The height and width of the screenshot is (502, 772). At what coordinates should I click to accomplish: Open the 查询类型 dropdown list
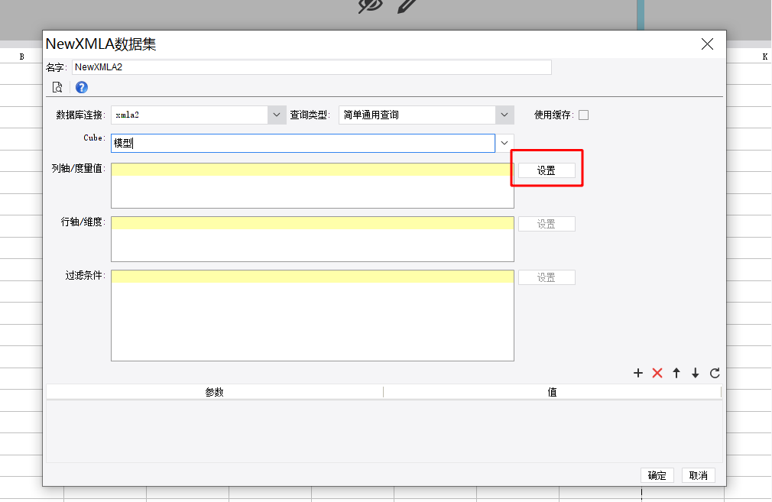(x=504, y=115)
